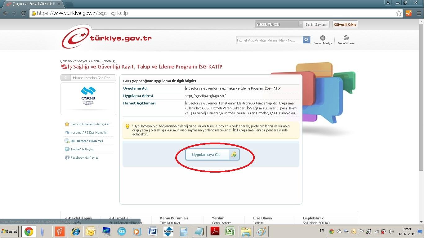The image size is (425, 238).
Task: Click the Non-Citizens globe icon
Action: [x=346, y=38]
